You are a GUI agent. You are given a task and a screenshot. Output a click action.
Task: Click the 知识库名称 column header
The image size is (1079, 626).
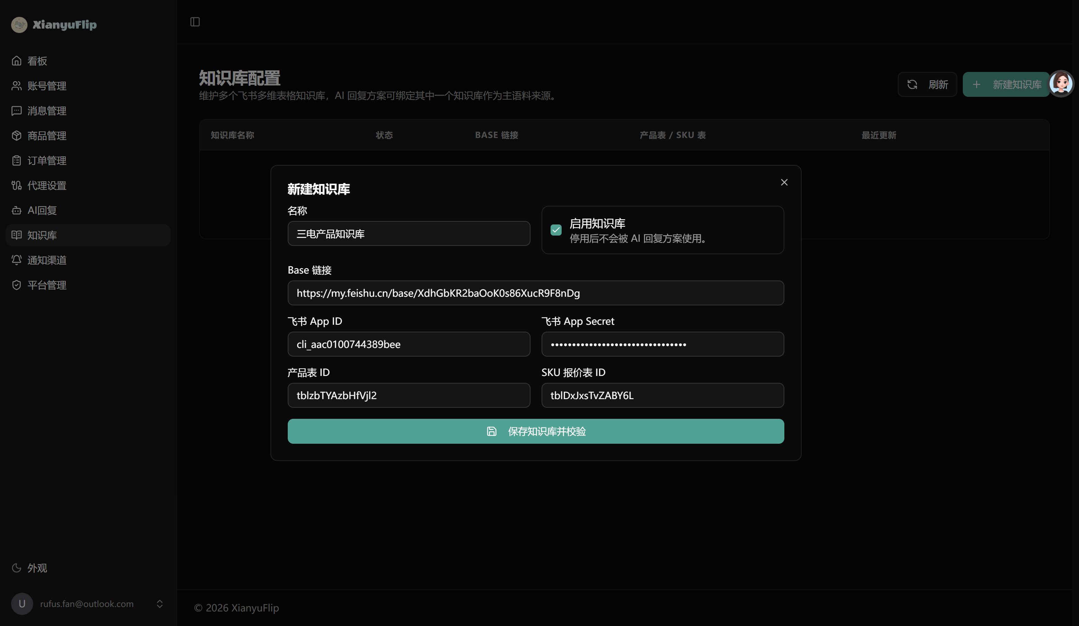click(x=232, y=135)
